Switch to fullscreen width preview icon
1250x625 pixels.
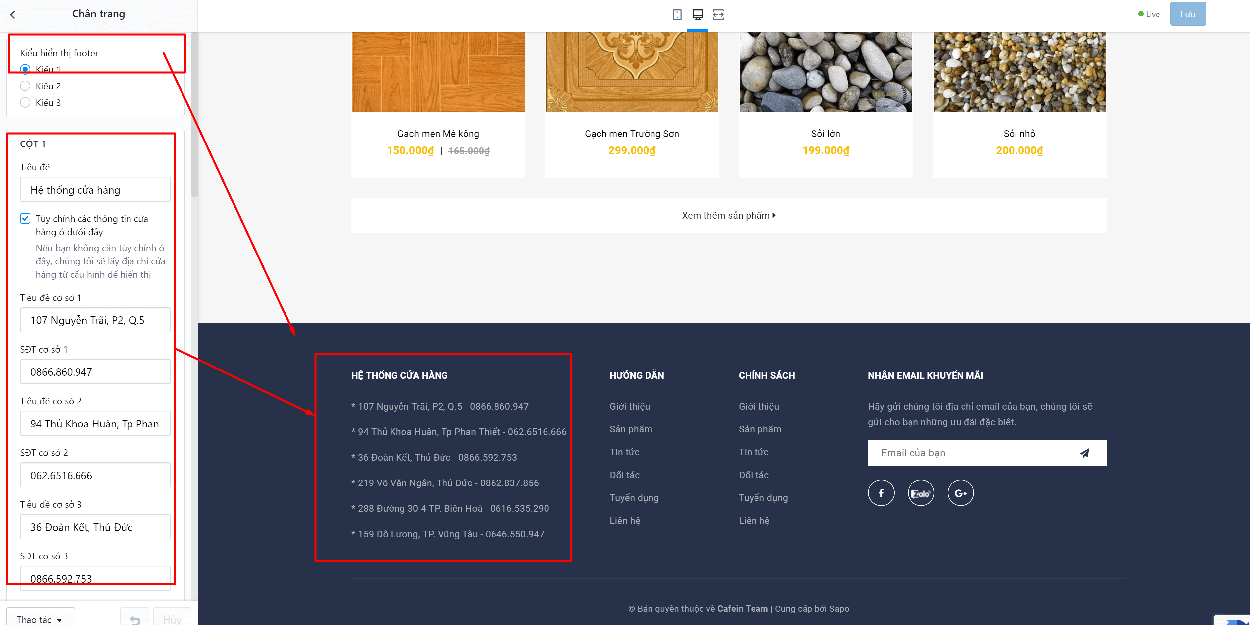pos(718,15)
